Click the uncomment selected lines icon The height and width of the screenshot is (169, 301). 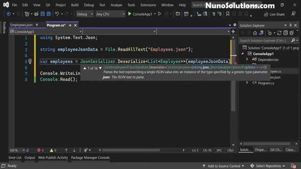coord(220,14)
